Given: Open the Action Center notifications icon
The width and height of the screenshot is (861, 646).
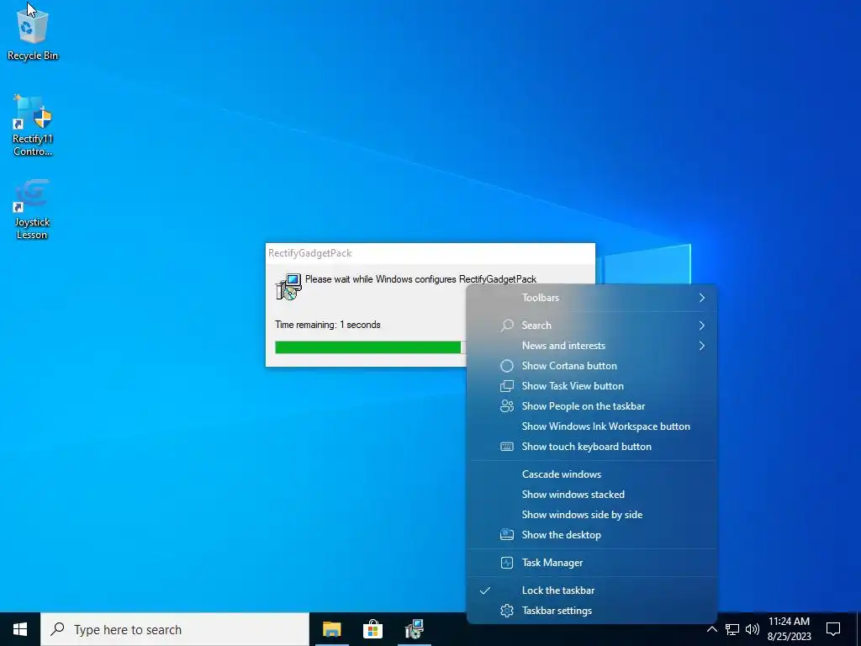Looking at the screenshot, I should click(x=833, y=629).
